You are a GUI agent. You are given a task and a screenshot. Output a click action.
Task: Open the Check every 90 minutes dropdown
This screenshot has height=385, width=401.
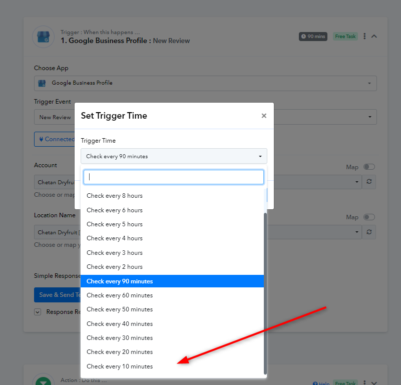(x=174, y=156)
